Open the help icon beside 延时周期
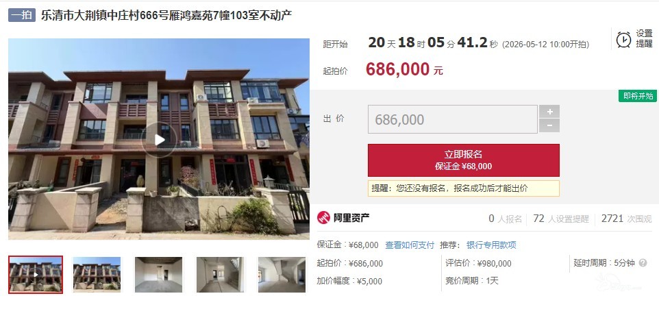The height and width of the screenshot is (309, 659). point(643,263)
